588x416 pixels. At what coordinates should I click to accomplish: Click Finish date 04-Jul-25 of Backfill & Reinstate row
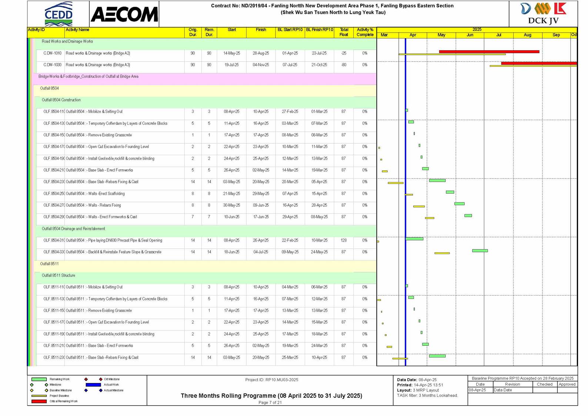pos(261,252)
